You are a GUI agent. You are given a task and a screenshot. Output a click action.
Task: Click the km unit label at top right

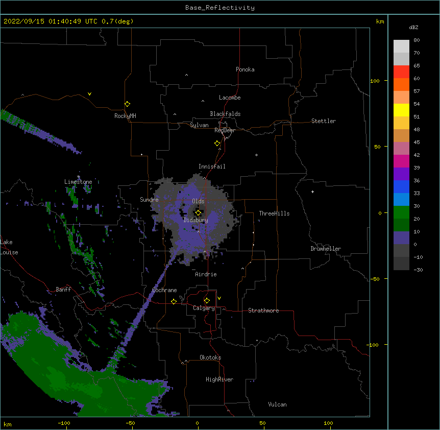(x=380, y=21)
